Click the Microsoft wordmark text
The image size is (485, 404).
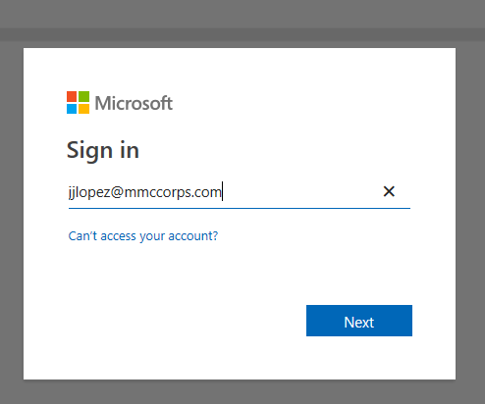(x=134, y=103)
